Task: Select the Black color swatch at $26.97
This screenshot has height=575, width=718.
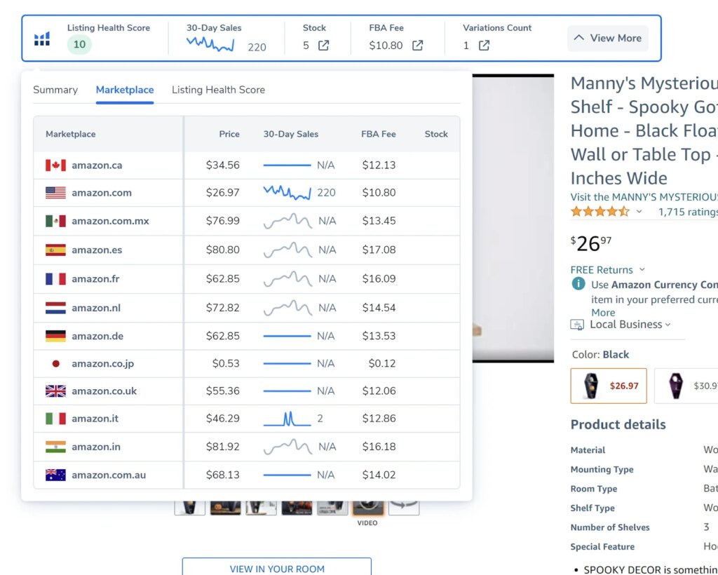Action: coord(609,386)
